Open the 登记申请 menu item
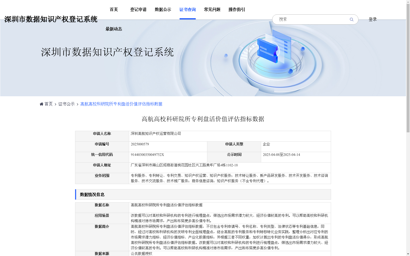 click(x=138, y=9)
